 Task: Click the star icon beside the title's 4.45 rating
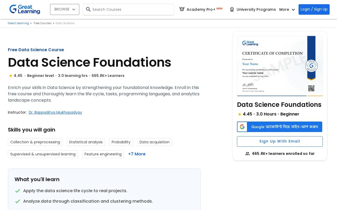[x=11, y=76]
